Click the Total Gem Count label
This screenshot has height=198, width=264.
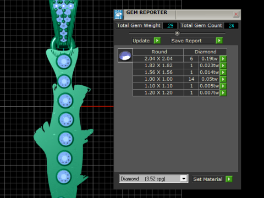201,25
